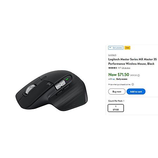Image resolution: width=158 pixels, height=158 pixels.
Task: Click the 'Price when purchased online' text
Action: click(x=119, y=85)
